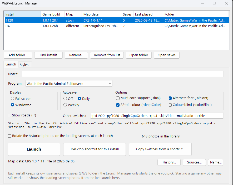Screen dimensions: 233x185
Task: Sort by the Last played column header
Action: [148, 14]
